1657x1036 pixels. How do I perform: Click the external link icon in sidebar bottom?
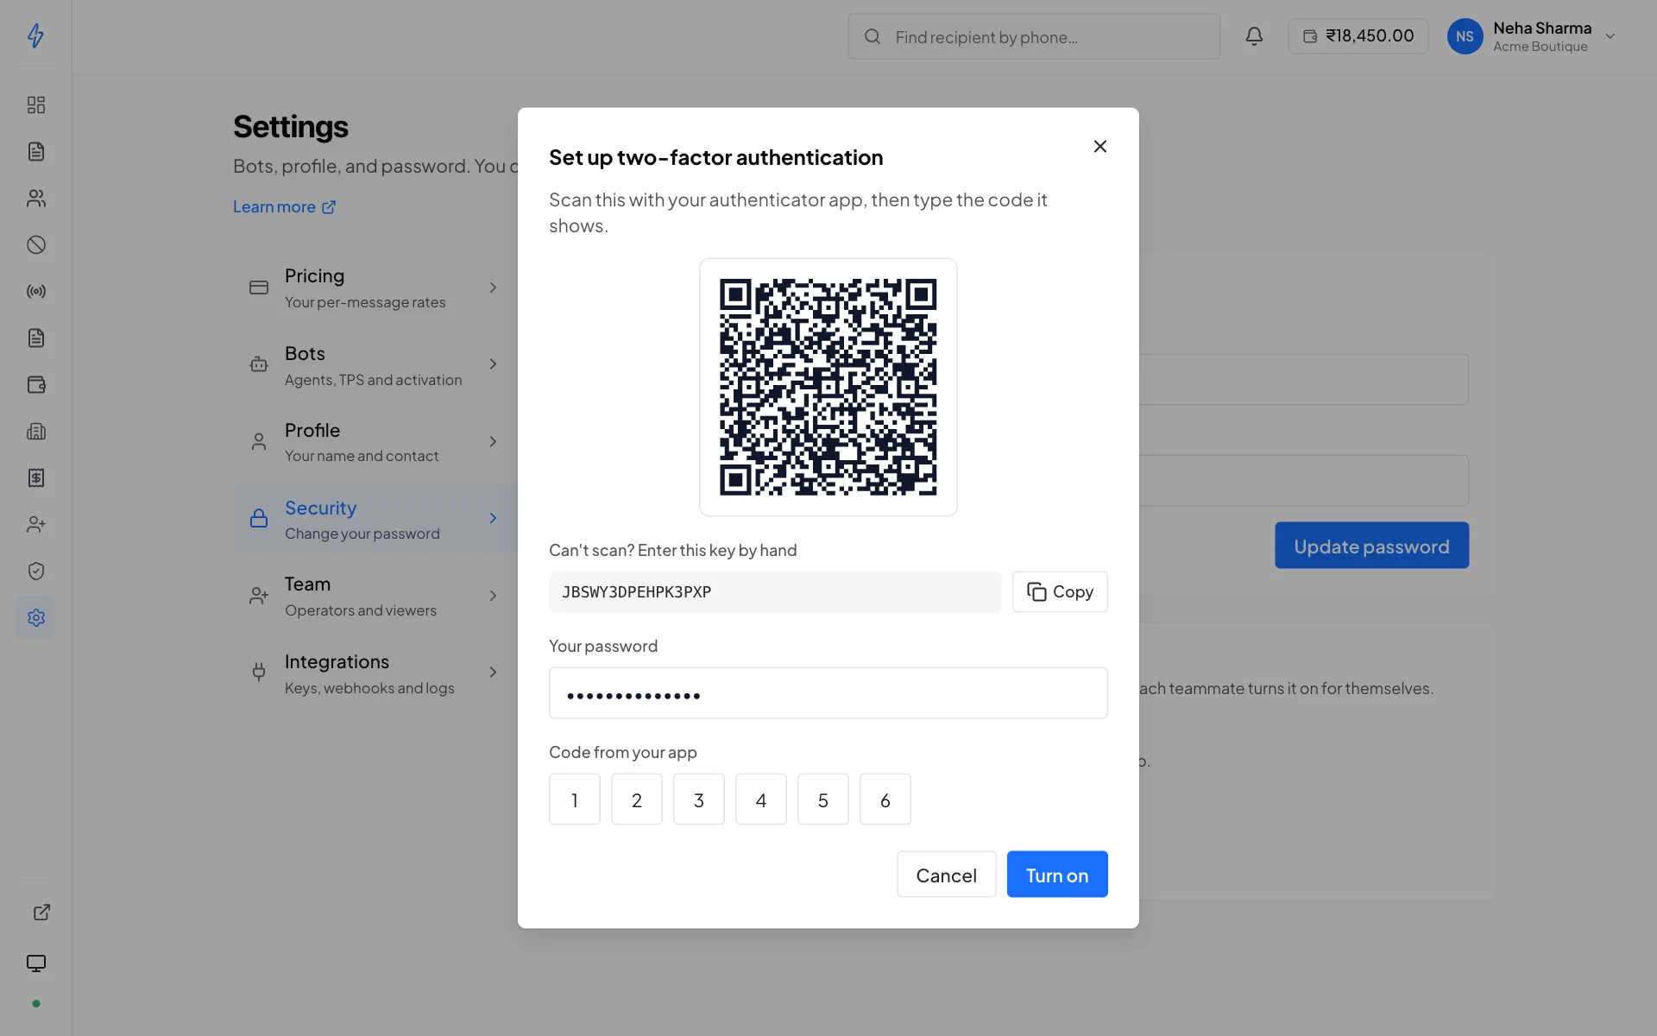[41, 913]
